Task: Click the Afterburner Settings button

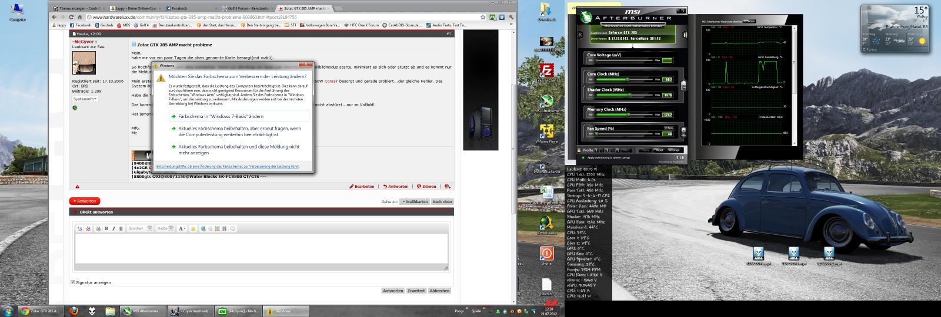Action: [673, 150]
